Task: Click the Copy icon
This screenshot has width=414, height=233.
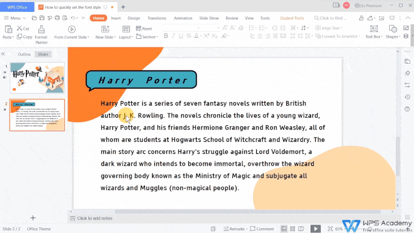Action: (x=20, y=37)
